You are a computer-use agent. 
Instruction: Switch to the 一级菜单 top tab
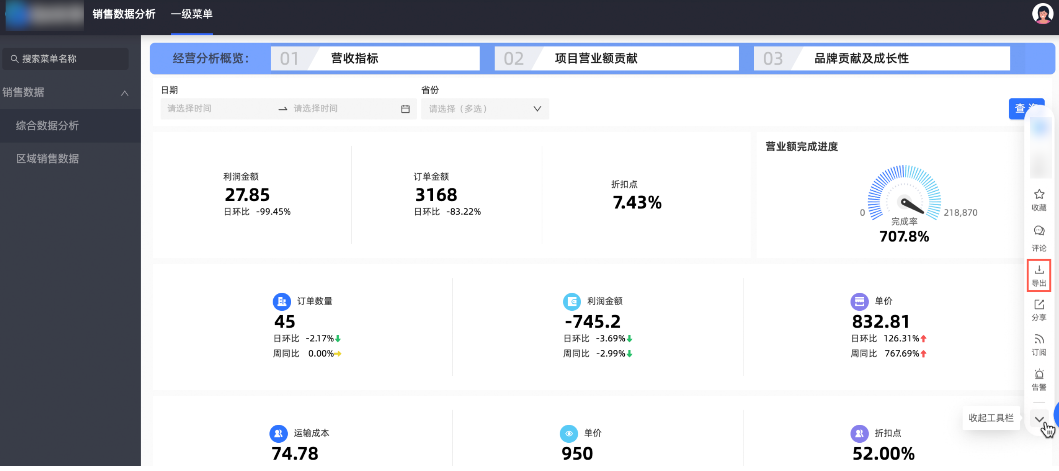tap(192, 14)
